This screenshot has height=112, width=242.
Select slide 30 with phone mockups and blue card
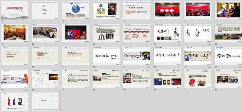[x=167, y=79]
